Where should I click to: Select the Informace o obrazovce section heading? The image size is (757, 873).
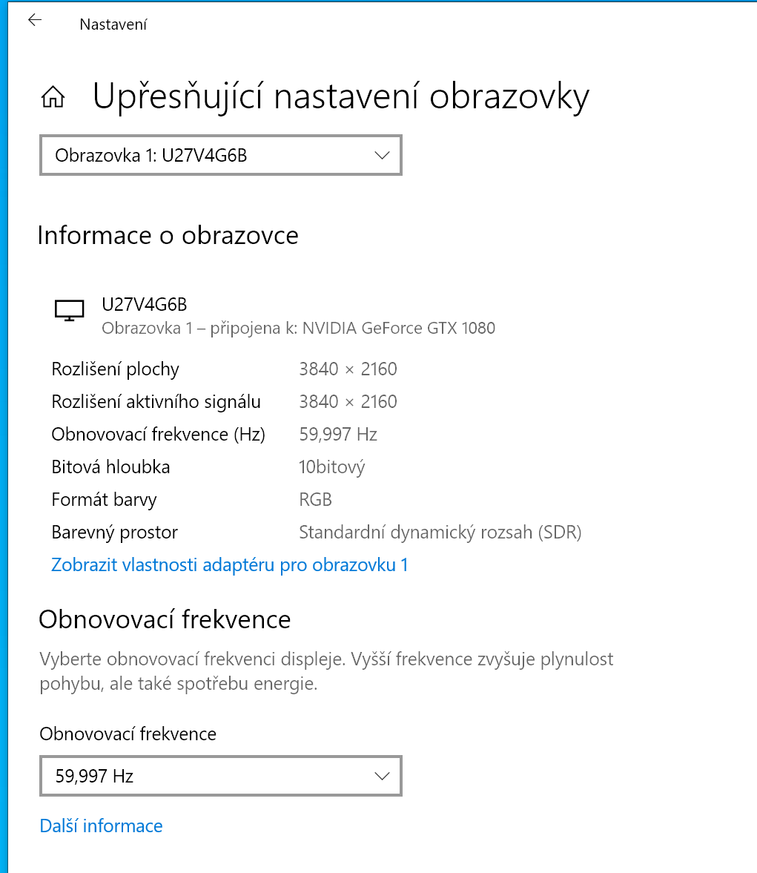point(168,236)
